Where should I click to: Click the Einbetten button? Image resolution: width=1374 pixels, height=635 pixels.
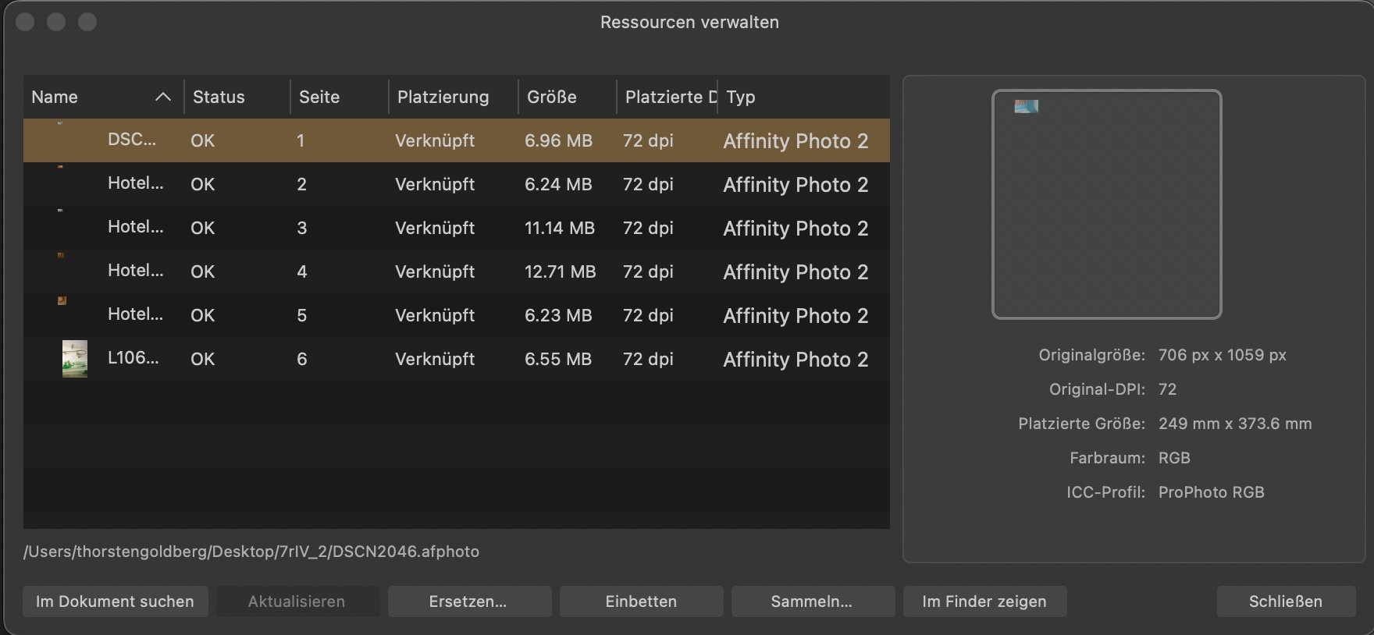tap(641, 601)
